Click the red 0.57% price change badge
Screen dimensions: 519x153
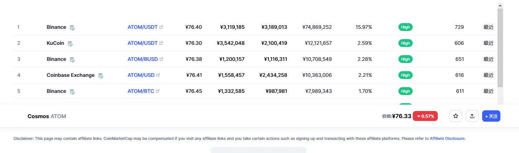(425, 116)
